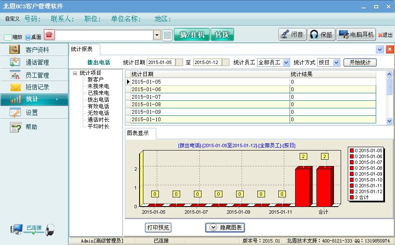Screen dimensions: 395x245
Task: Open the phone number dropdown arrow
Action: [x=157, y=35]
